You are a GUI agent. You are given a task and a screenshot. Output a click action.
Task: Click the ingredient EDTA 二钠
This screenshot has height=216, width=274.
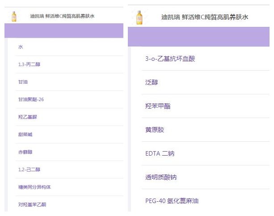pos(160,153)
